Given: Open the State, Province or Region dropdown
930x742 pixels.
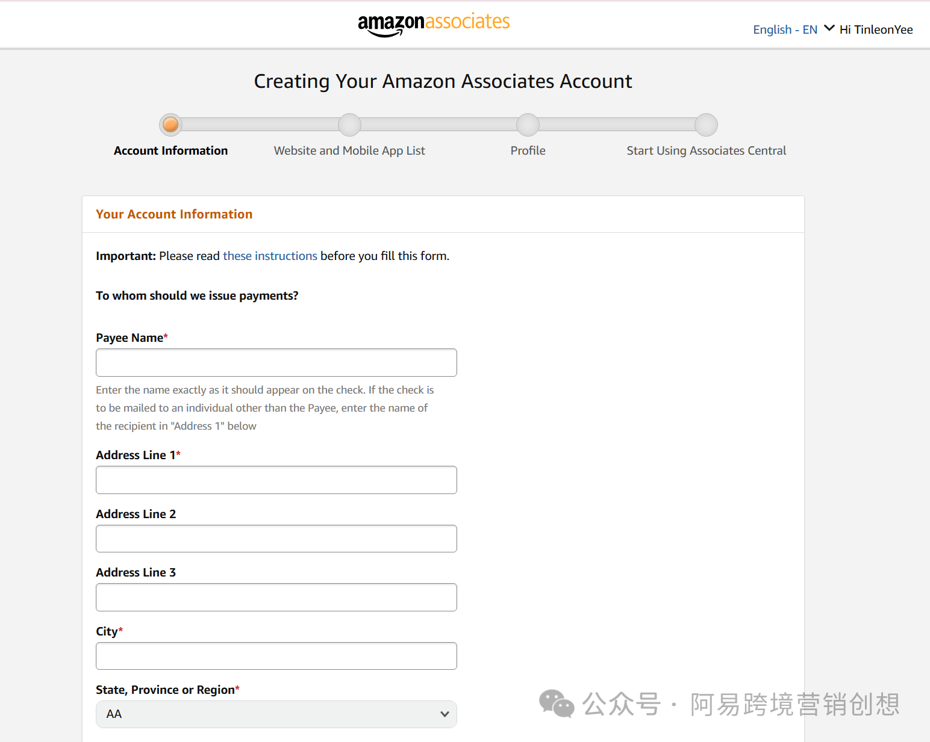Looking at the screenshot, I should 276,714.
